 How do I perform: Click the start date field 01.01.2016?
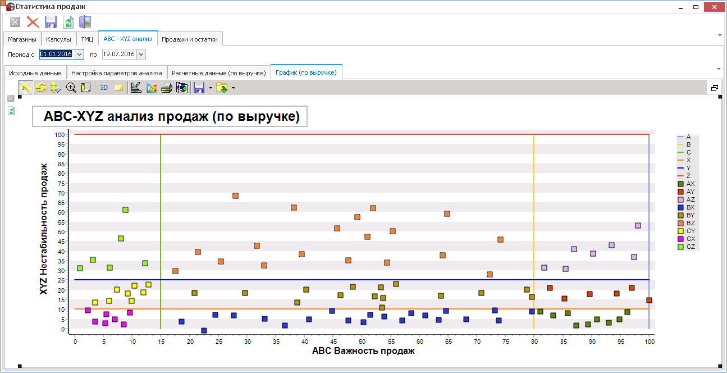56,54
